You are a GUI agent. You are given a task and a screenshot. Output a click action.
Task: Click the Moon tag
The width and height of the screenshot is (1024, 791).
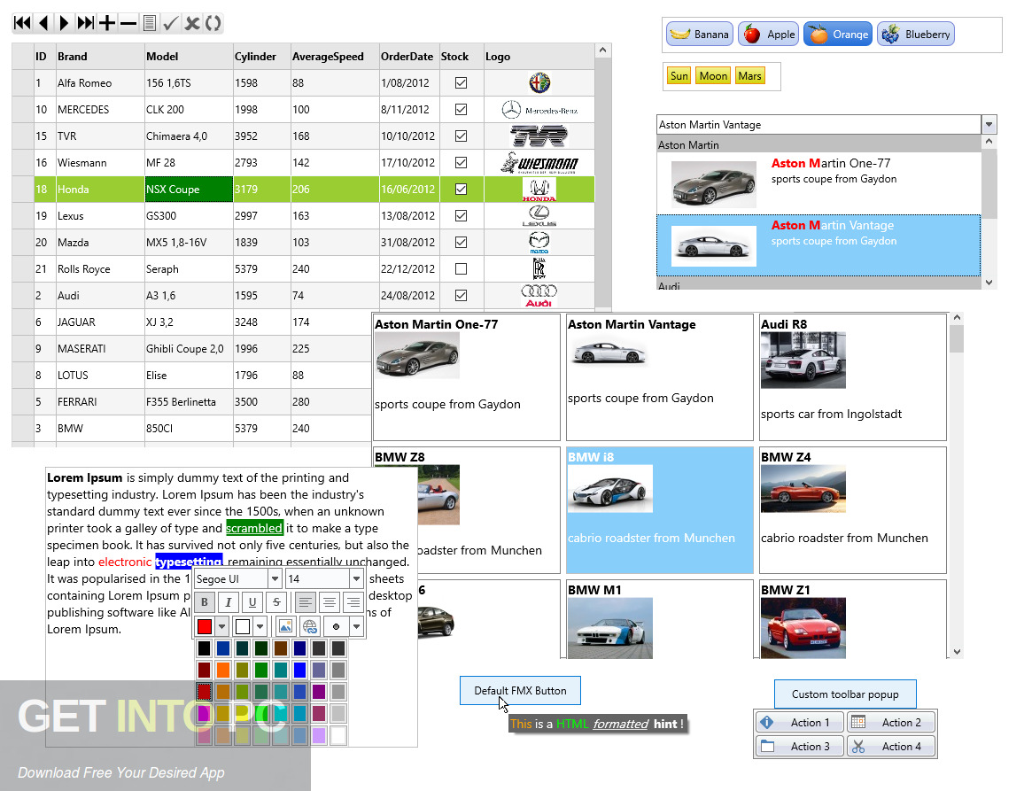pyautogui.click(x=713, y=76)
